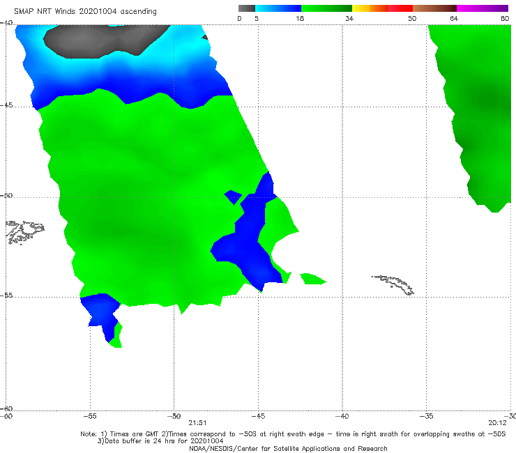Click the yellow-red 34-50 knot color bar segment
The image size is (516, 453).
pos(382,8)
